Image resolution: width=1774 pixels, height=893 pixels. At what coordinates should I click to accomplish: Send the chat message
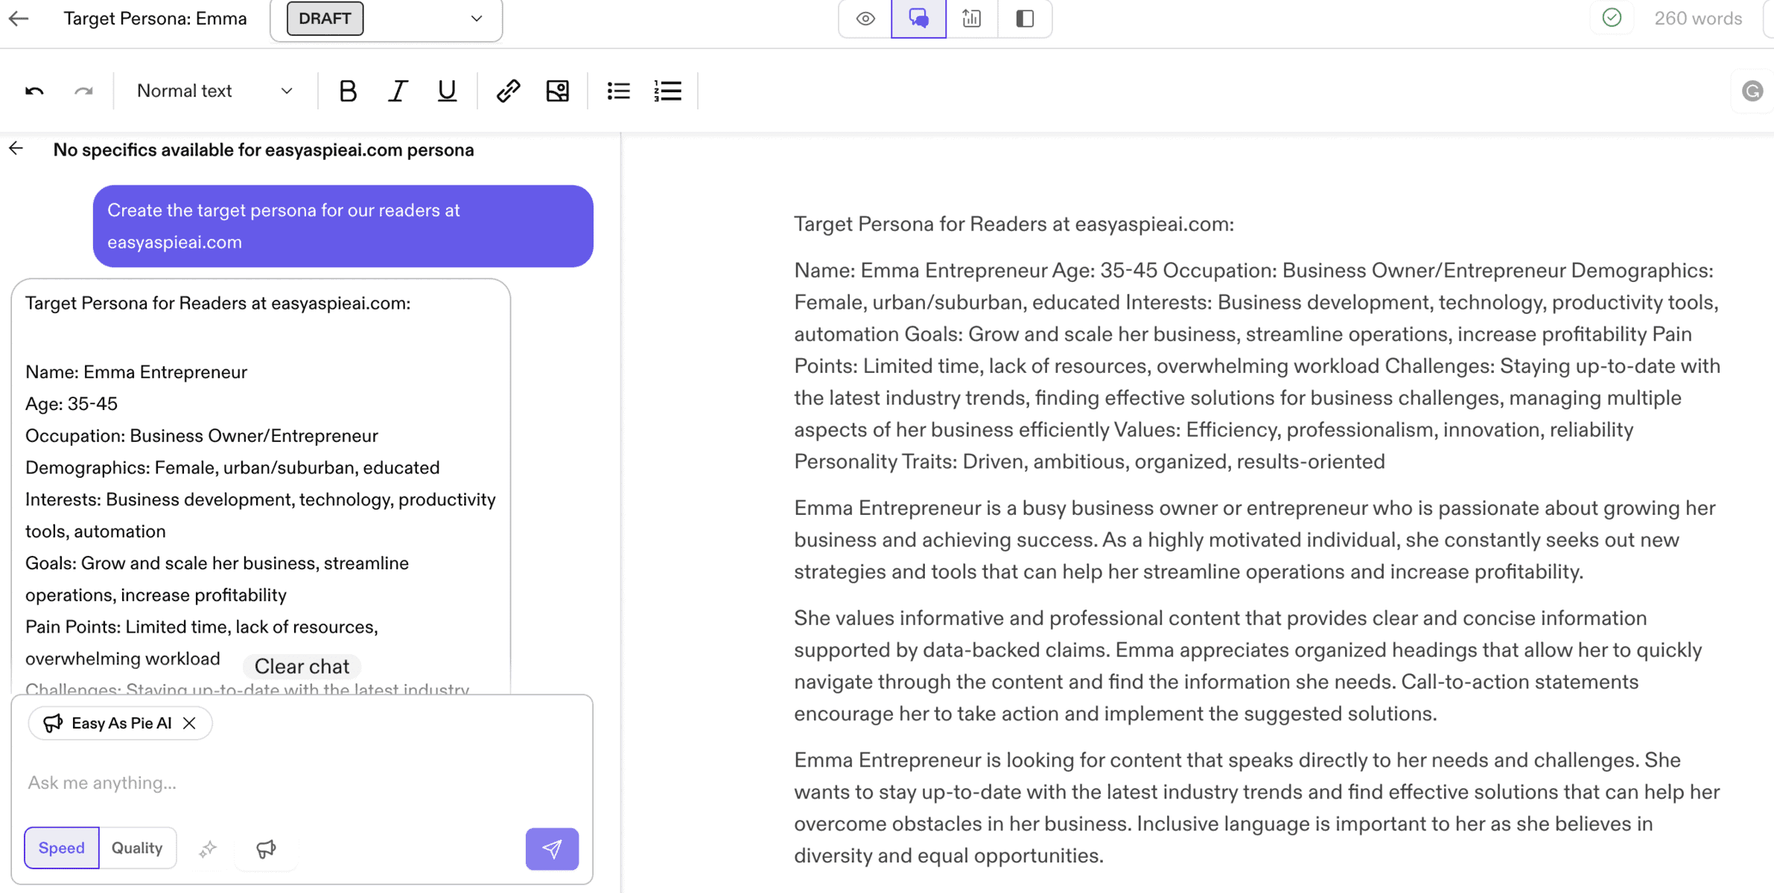552,848
